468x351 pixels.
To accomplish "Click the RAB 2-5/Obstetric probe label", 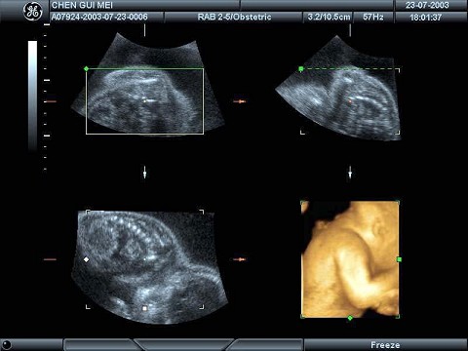I will coord(234,17).
